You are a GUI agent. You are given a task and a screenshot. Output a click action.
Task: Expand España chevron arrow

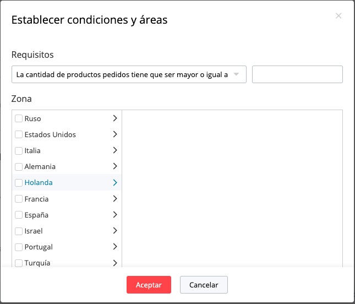pyautogui.click(x=115, y=215)
